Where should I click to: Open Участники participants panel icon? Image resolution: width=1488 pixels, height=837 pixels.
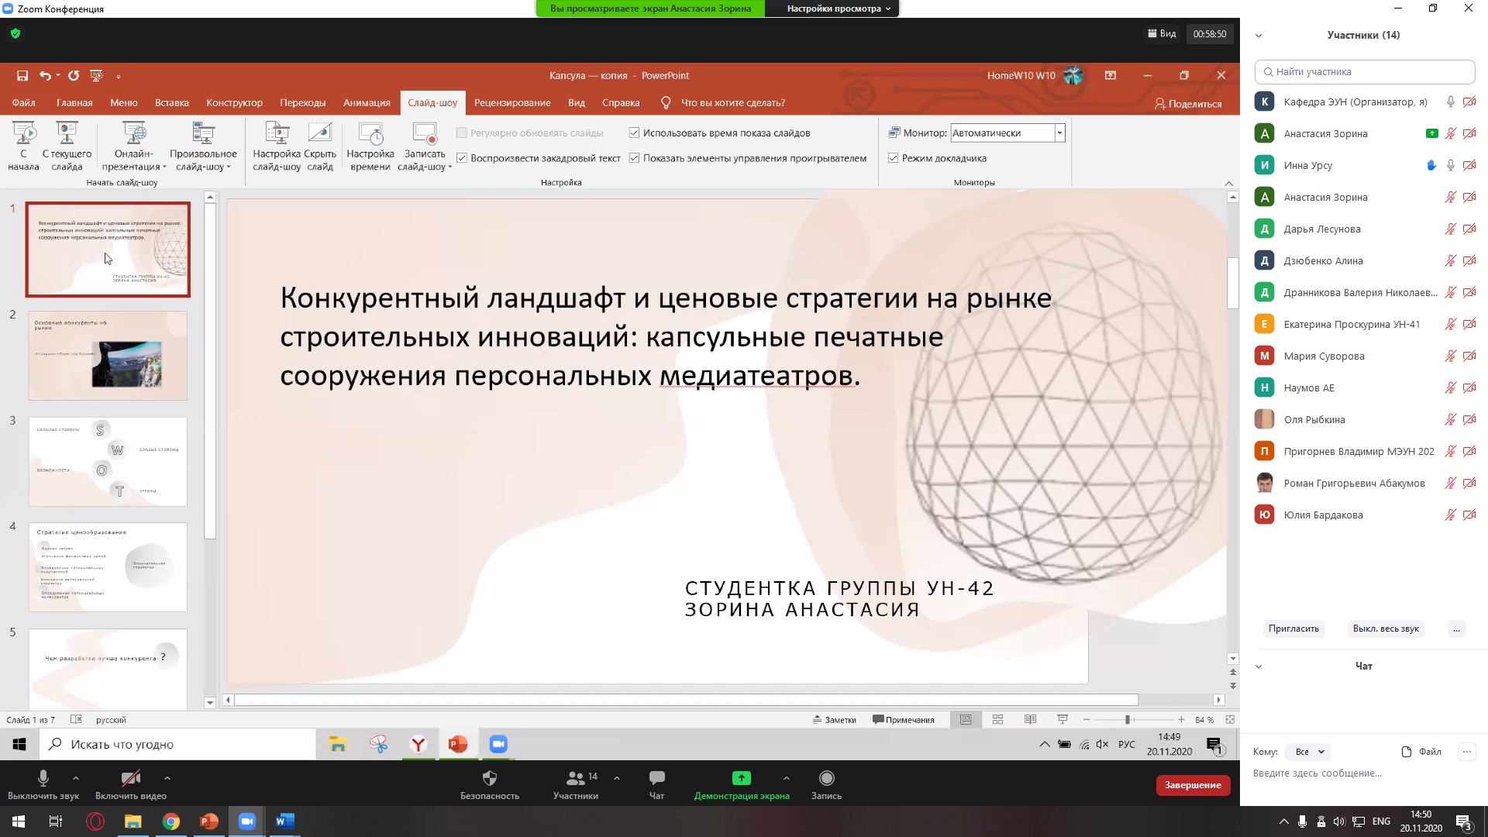point(575,777)
